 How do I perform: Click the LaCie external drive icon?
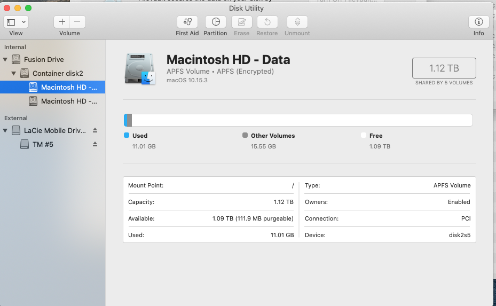coord(16,130)
